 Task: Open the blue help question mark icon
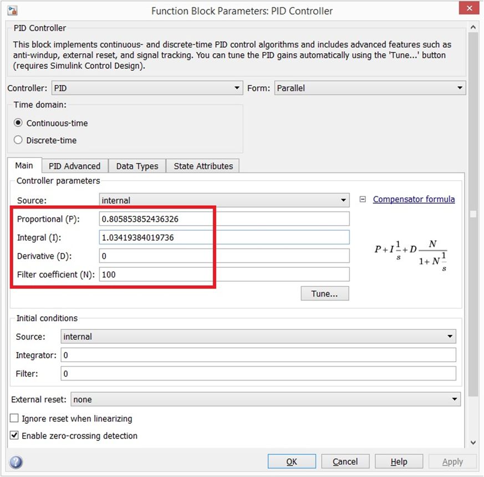(16, 462)
